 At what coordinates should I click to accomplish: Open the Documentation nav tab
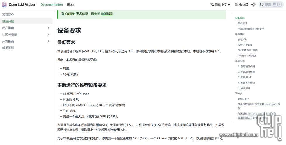point(52,5)
